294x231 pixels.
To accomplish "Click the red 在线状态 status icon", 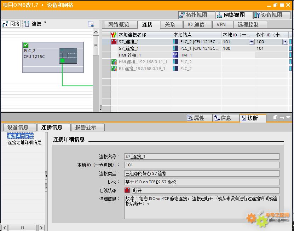I will tap(127, 190).
